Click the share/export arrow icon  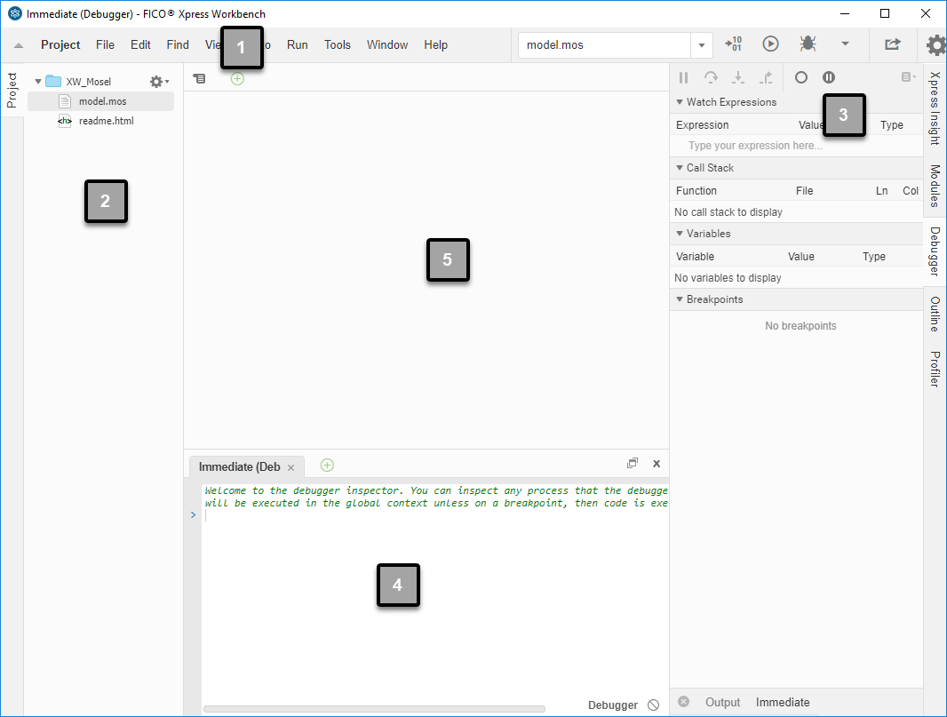pos(892,44)
